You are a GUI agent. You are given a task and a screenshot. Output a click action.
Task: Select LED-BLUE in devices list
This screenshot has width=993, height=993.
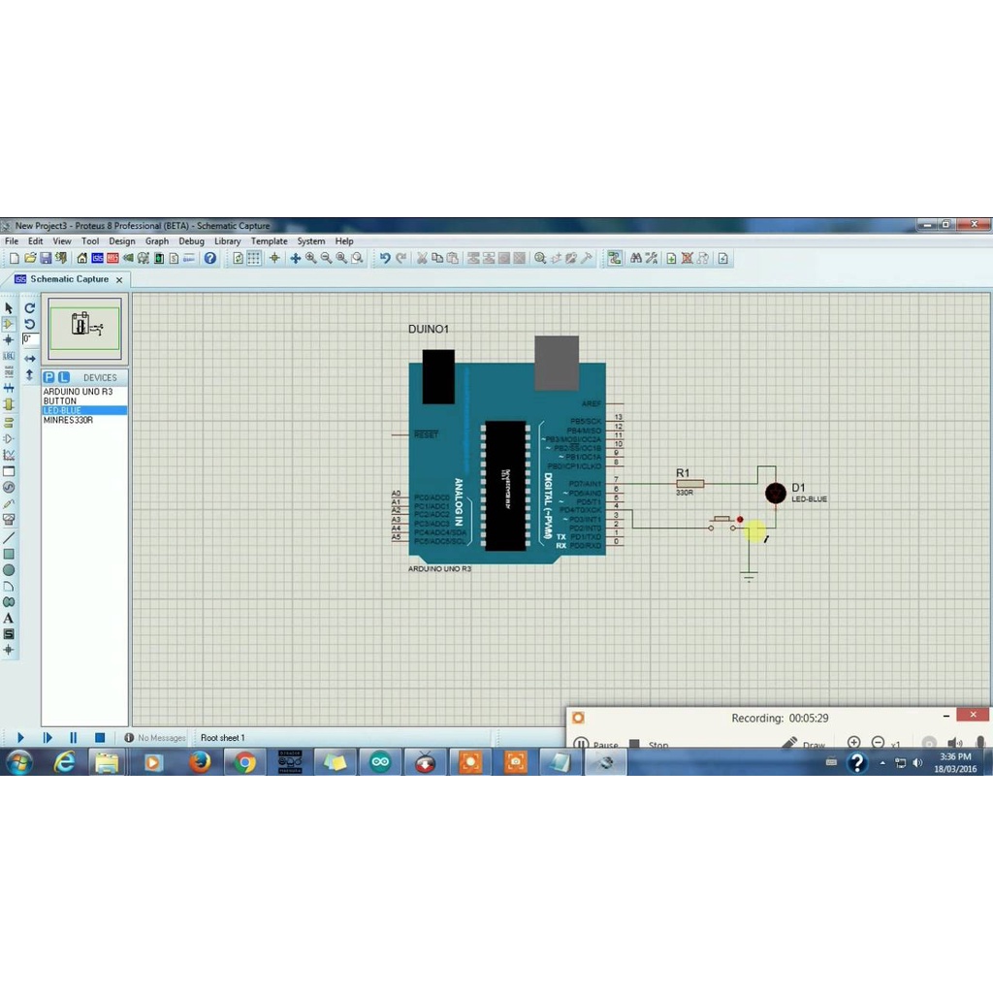(x=85, y=410)
